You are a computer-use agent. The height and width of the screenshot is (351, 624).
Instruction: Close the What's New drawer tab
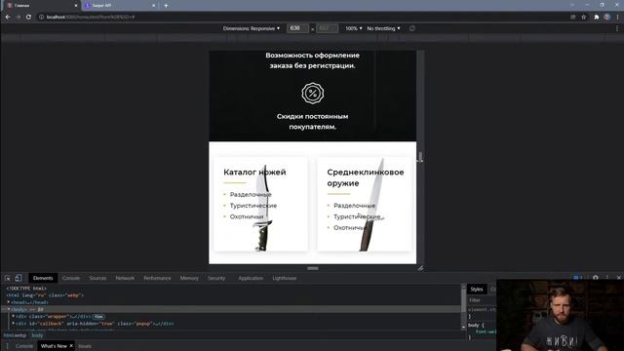[71, 346]
